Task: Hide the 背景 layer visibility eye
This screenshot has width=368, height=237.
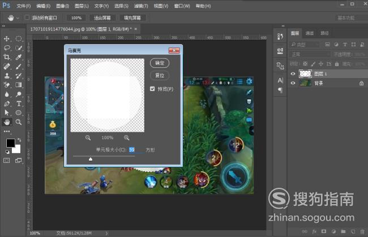Action: (293, 83)
